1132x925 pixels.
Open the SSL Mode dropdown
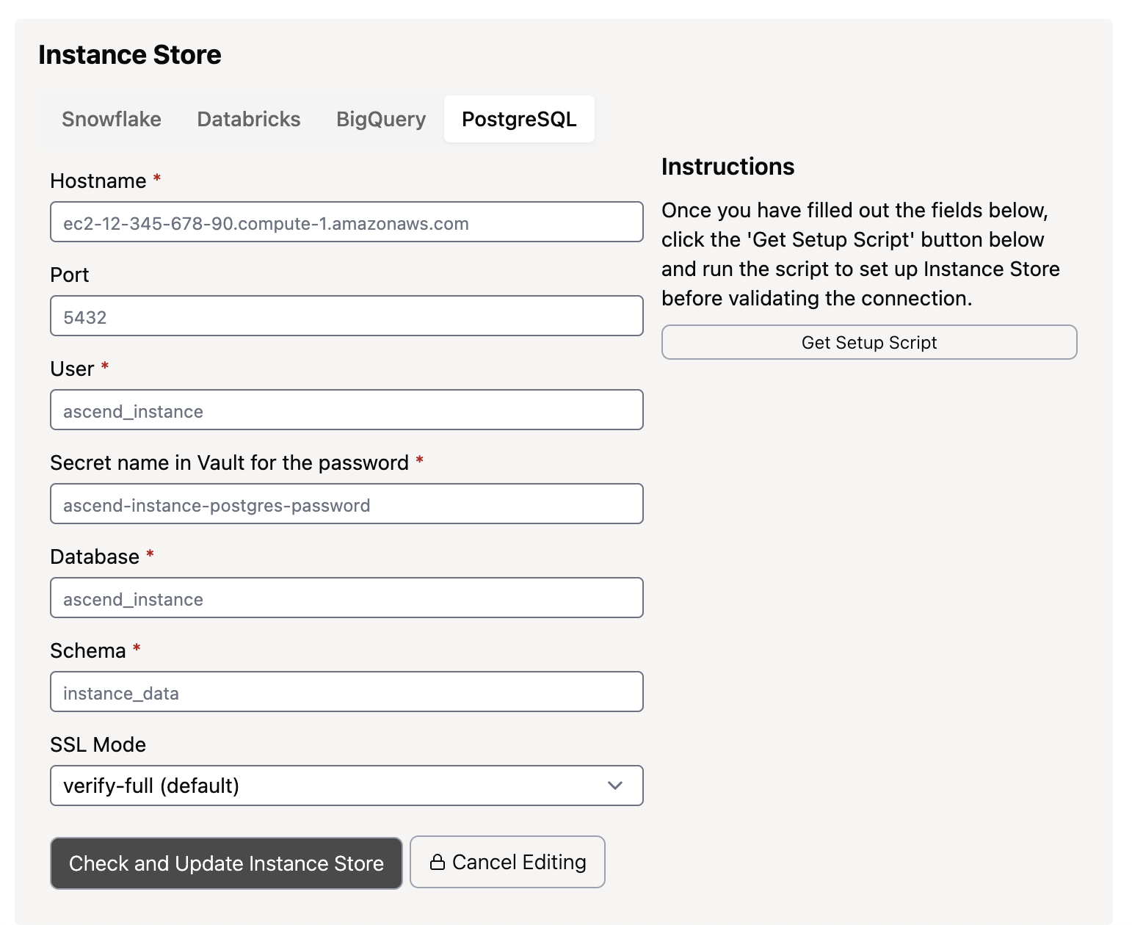[347, 786]
